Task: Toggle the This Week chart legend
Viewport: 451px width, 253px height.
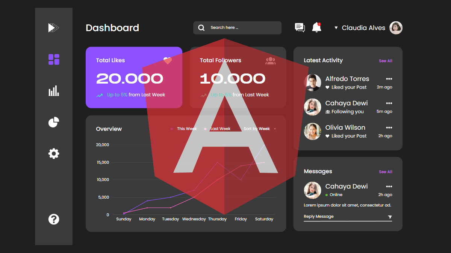Action: tap(184, 129)
